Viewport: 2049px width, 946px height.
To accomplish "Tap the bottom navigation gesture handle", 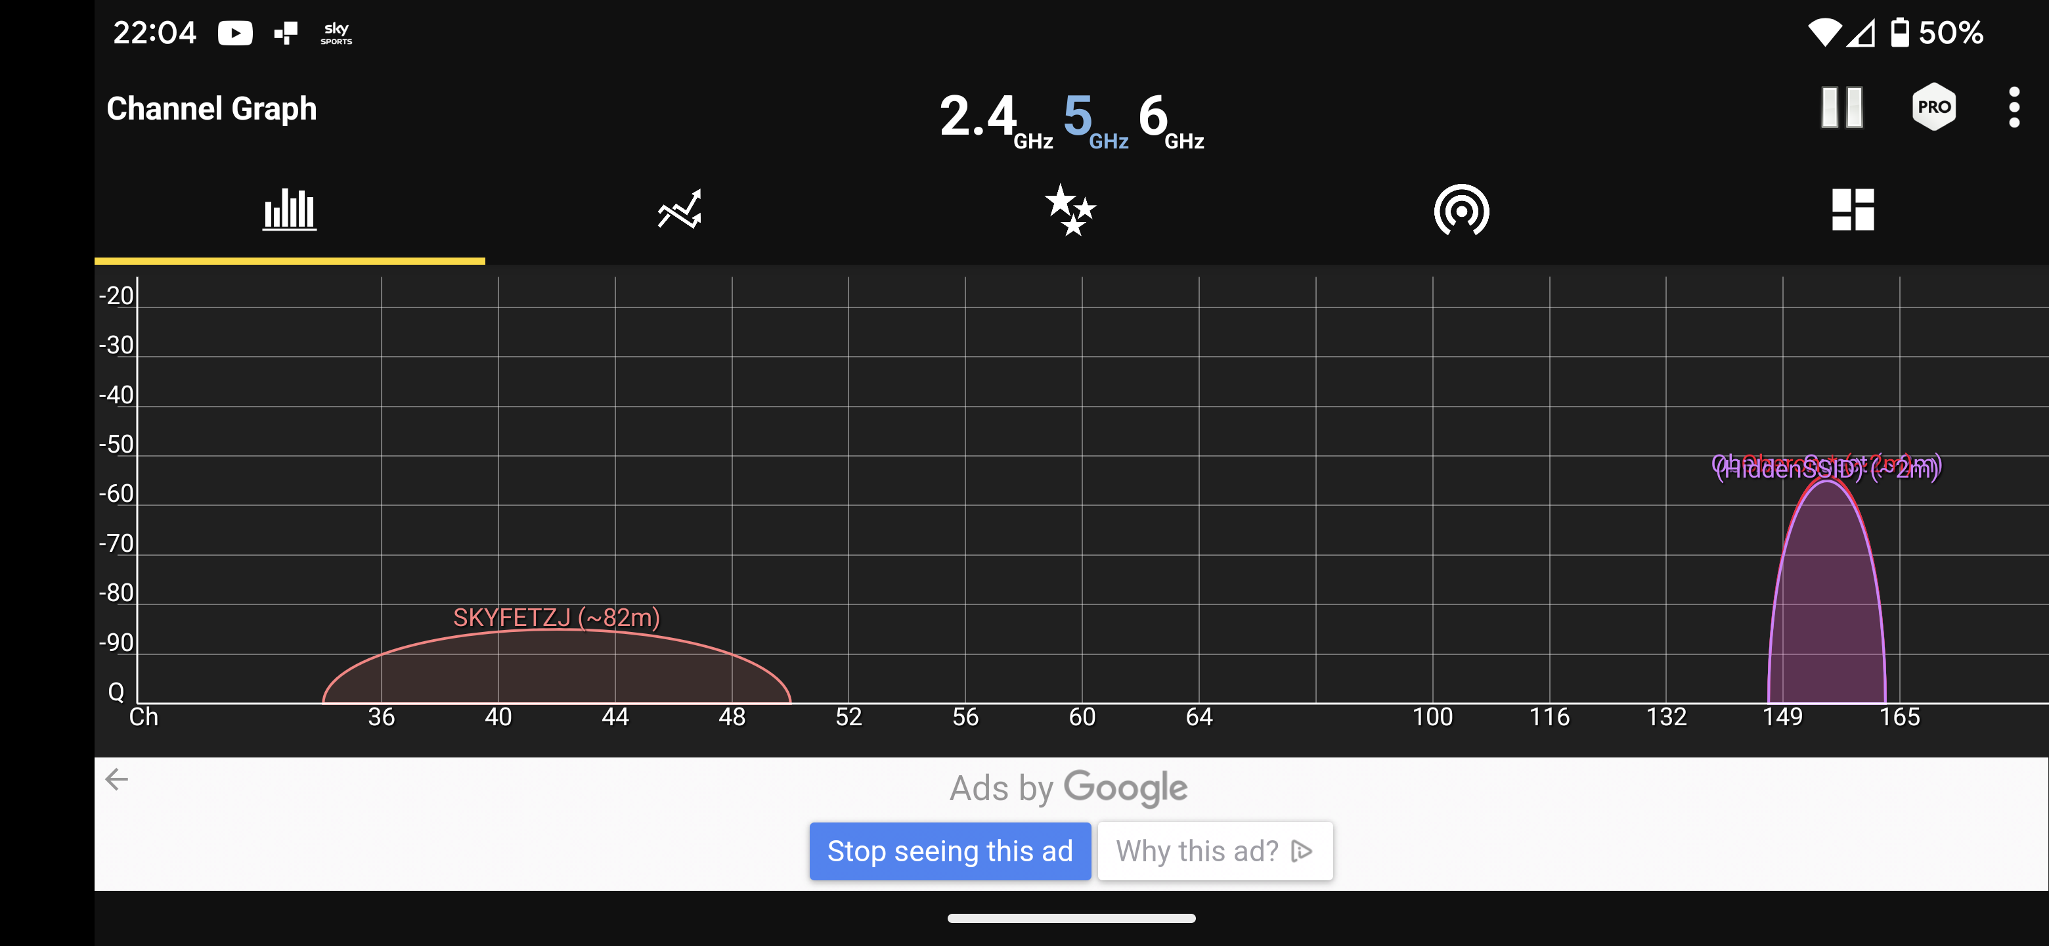I will tap(1070, 918).
